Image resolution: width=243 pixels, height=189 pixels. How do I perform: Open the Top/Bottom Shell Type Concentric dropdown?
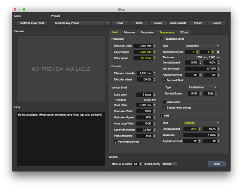(202, 46)
